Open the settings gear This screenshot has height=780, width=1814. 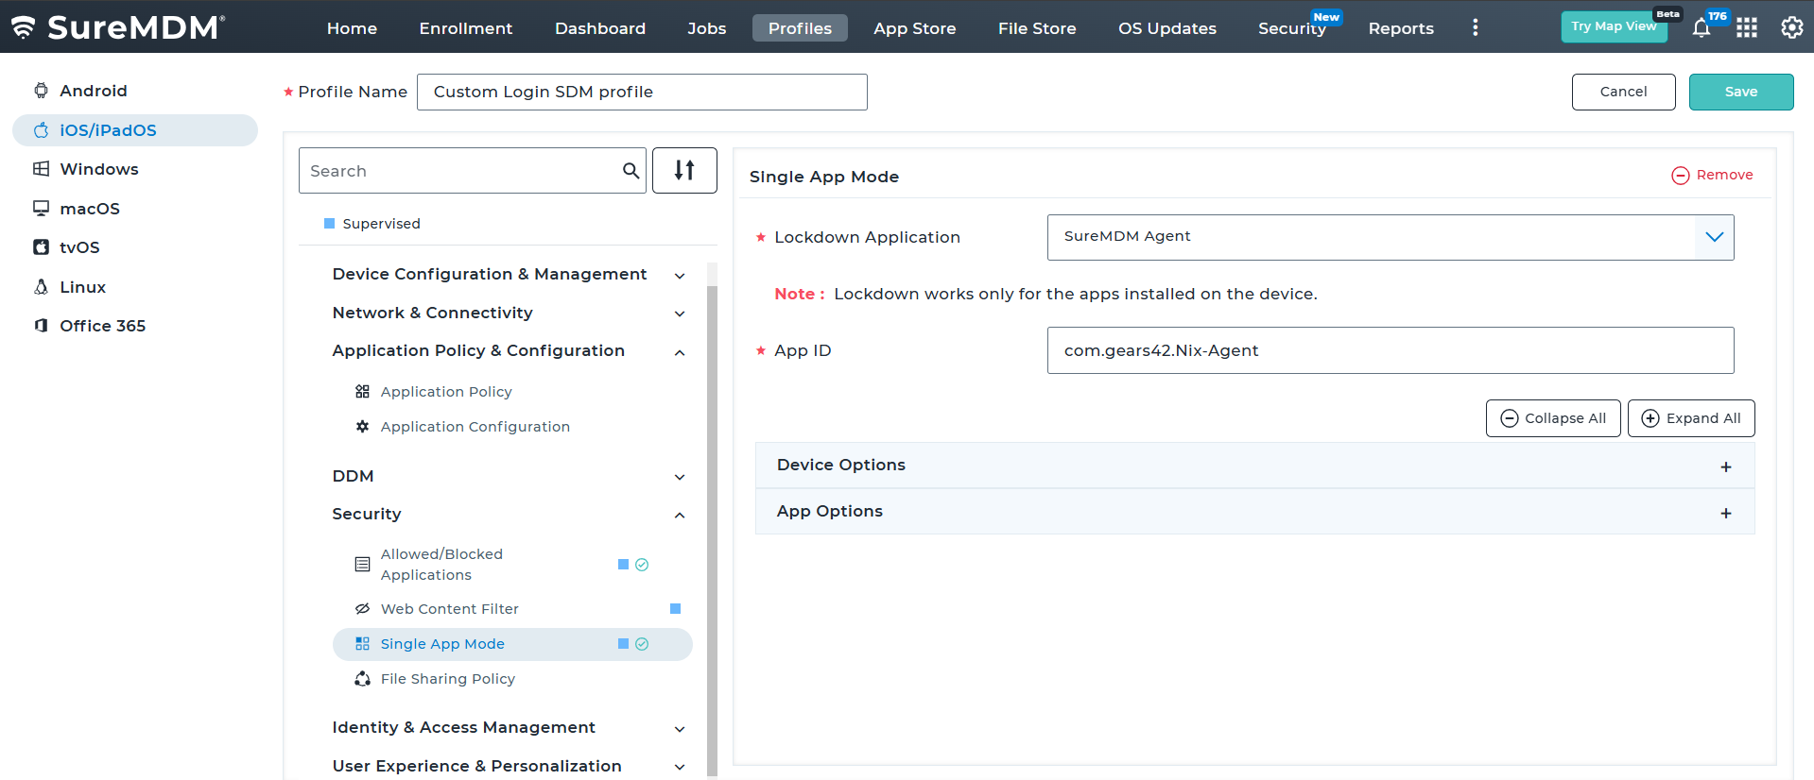click(x=1791, y=28)
